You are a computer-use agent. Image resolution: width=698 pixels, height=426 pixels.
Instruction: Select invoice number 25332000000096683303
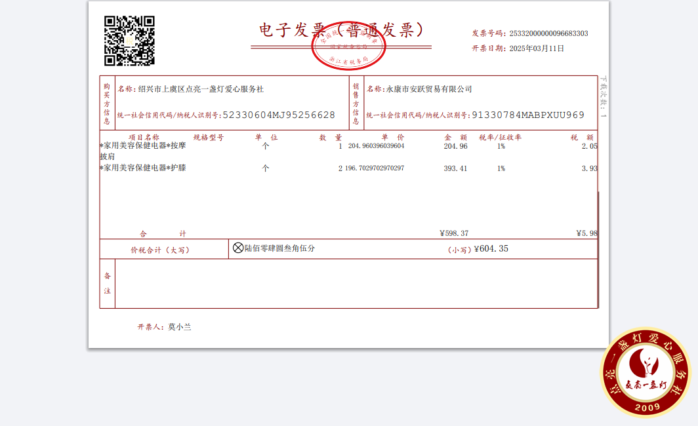[x=548, y=33]
